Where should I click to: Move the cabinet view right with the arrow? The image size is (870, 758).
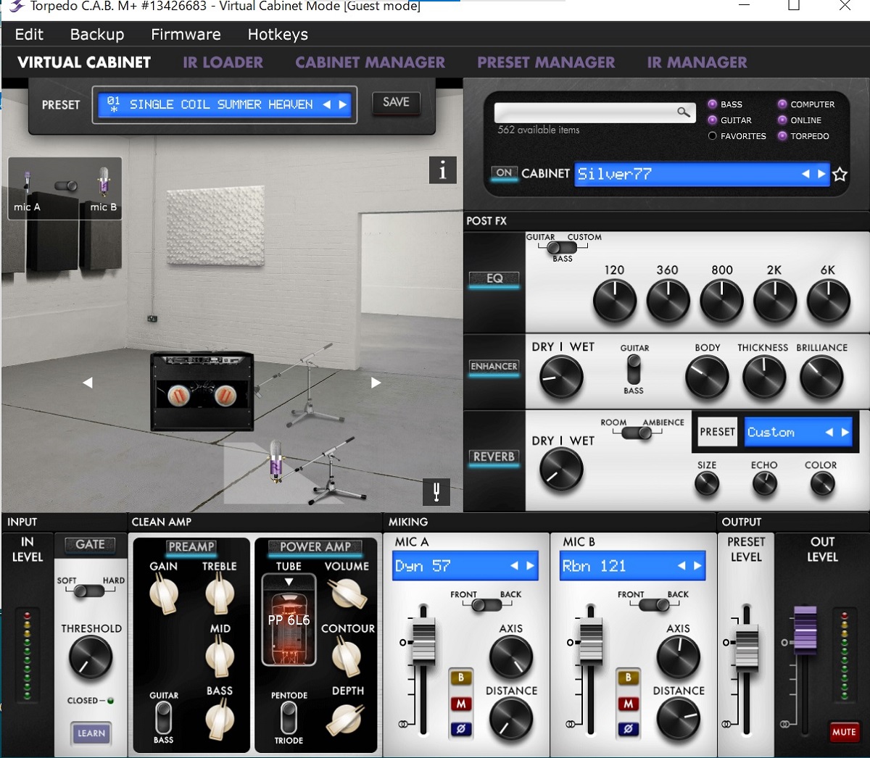(x=376, y=383)
